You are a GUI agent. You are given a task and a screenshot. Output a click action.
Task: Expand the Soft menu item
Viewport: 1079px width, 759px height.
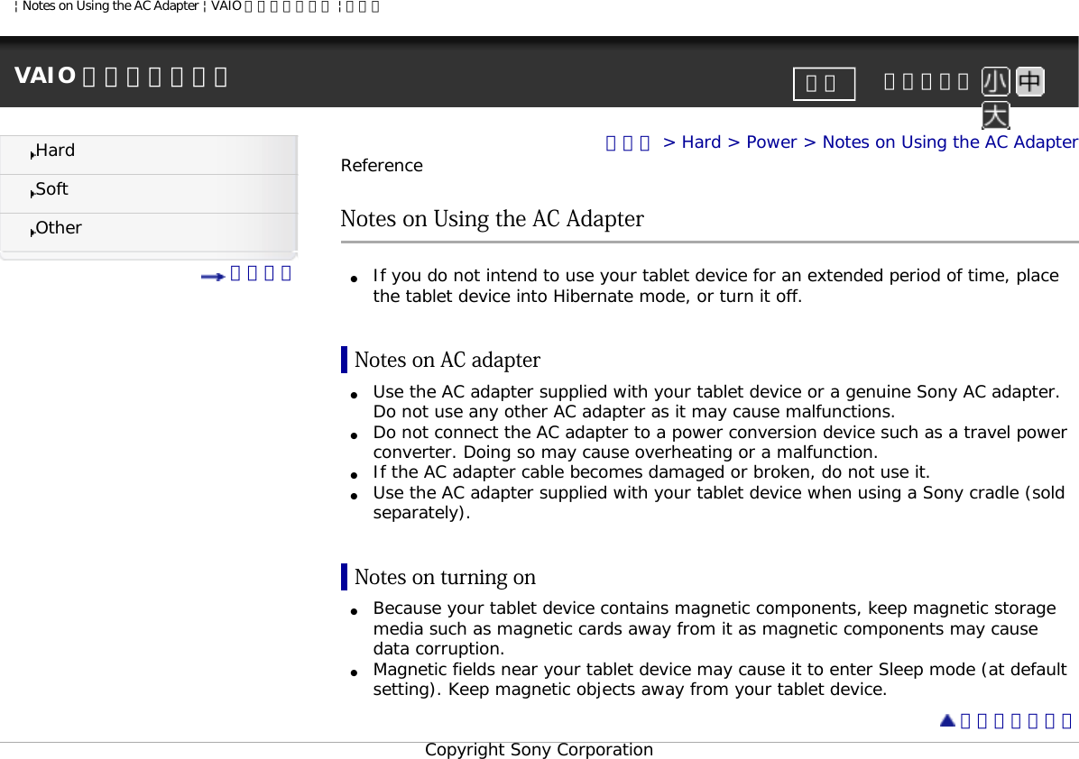coord(149,193)
